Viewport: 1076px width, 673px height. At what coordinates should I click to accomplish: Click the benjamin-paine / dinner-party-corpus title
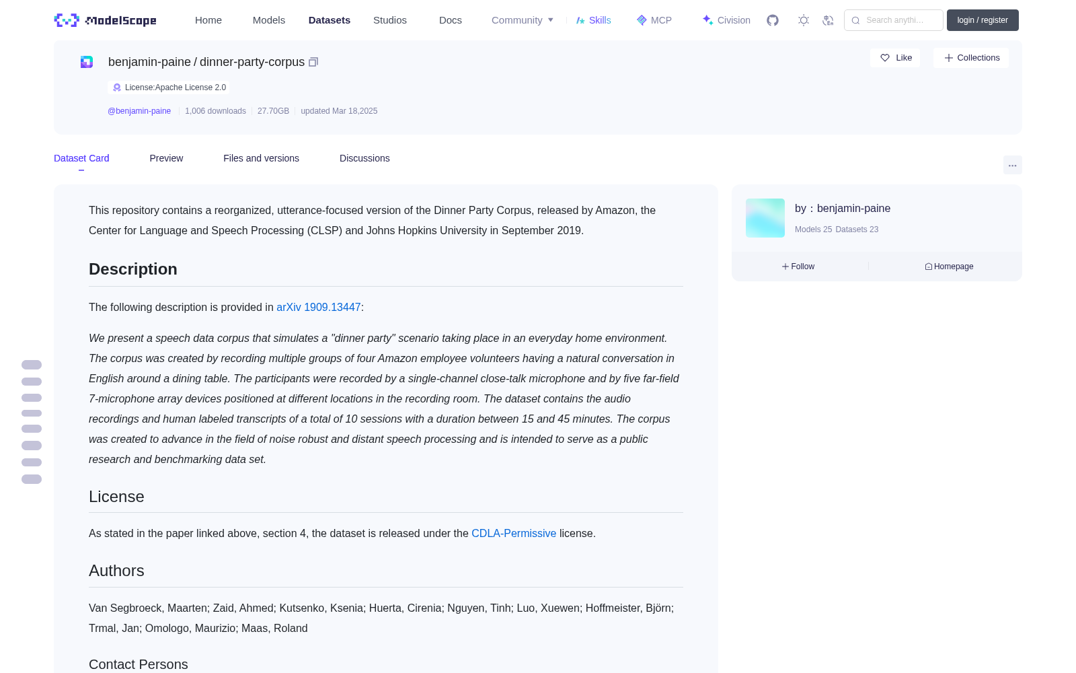(x=206, y=62)
